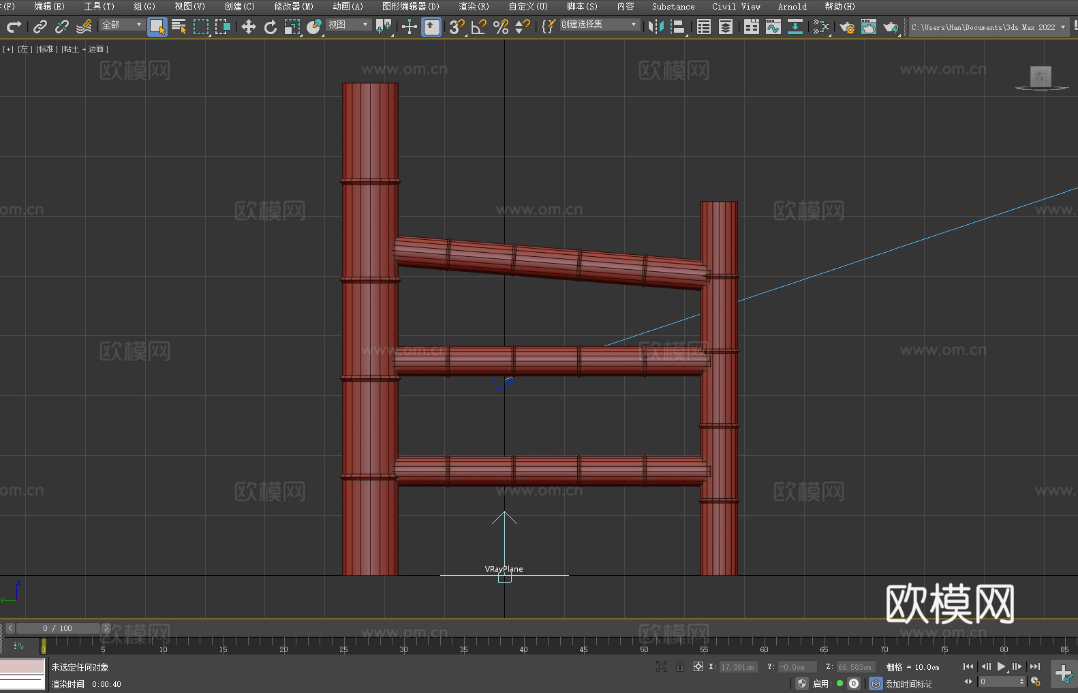Toggle the 3D Snaps button
Screen dimensions: 1078x693
click(457, 27)
